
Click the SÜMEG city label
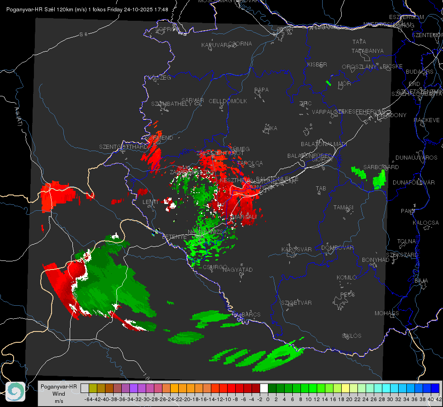coord(239,149)
